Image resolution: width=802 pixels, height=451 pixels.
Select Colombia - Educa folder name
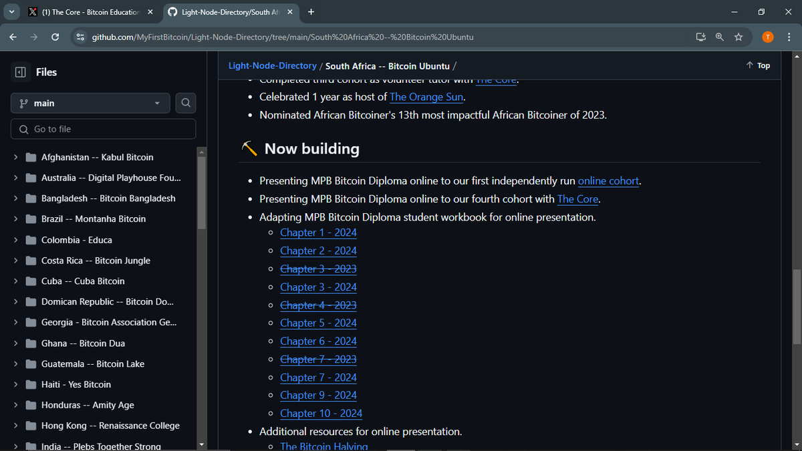(77, 240)
